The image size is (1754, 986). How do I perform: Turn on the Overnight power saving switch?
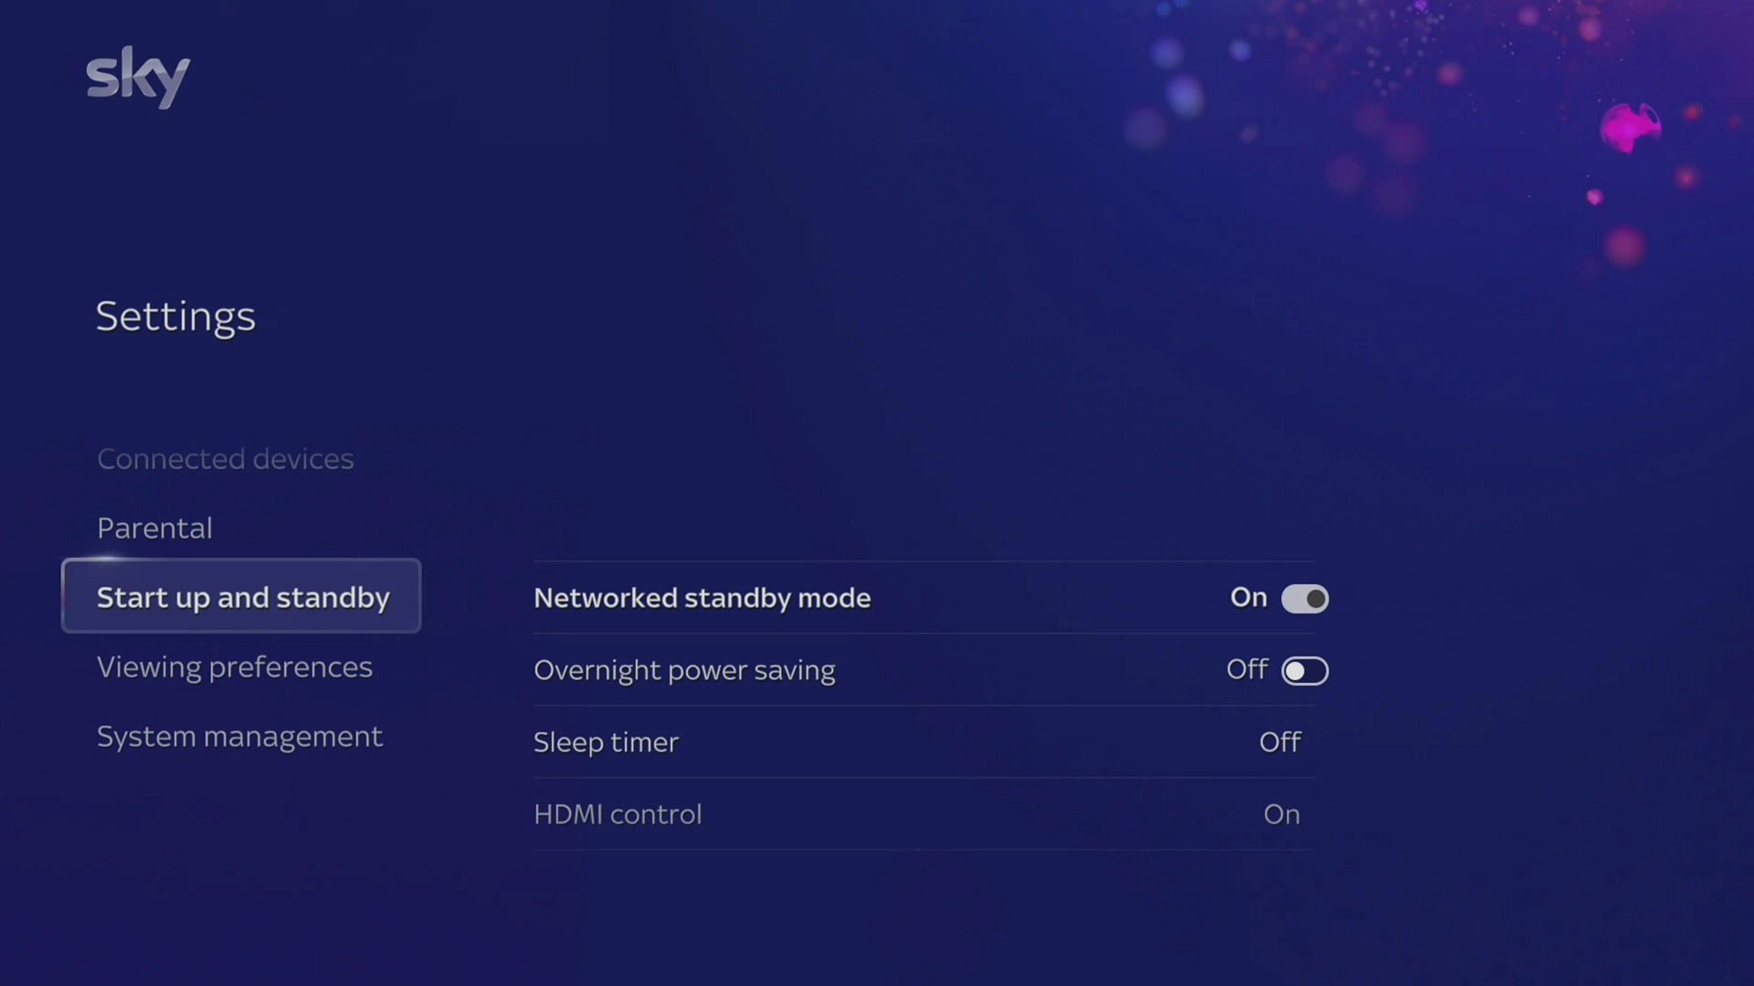1305,670
